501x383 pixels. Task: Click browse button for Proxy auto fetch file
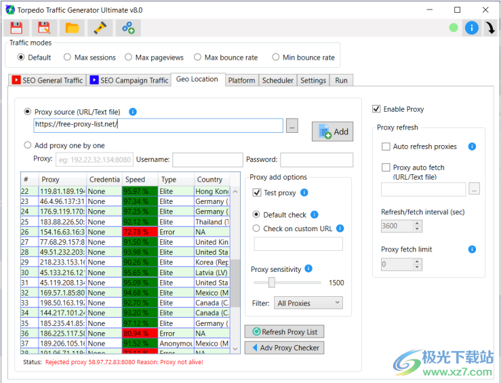tap(474, 189)
